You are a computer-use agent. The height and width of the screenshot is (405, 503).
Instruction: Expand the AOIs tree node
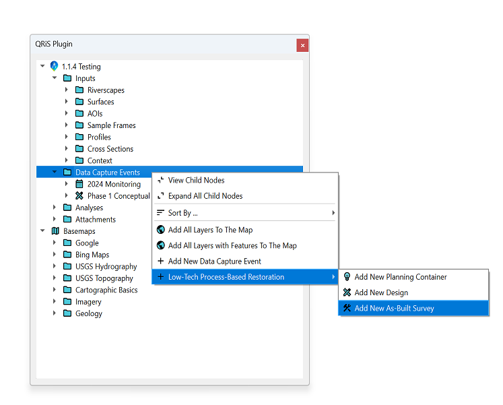coord(67,113)
